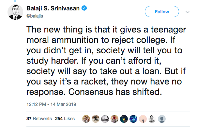197x128 pixels.
Task: Open first liker avatar with family photo
Action: point(86,119)
